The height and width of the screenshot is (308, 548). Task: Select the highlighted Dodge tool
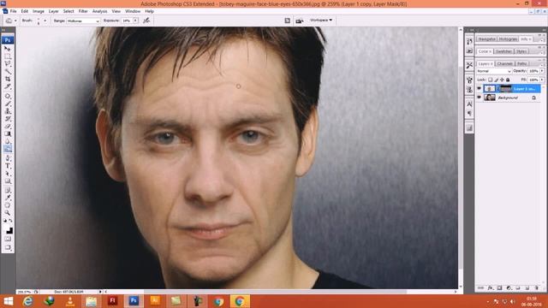[x=8, y=149]
